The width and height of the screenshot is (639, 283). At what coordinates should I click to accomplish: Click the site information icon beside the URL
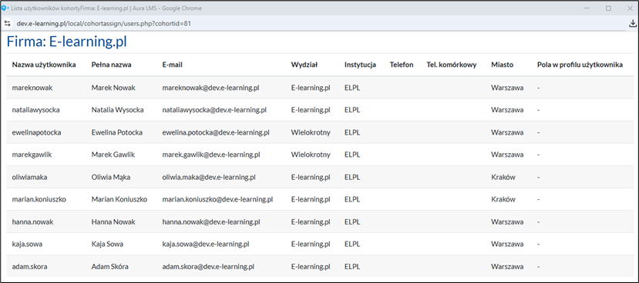tap(8, 24)
